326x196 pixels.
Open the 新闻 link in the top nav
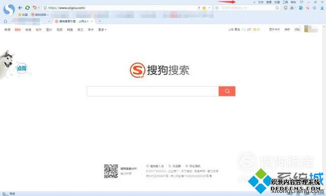point(8,30)
